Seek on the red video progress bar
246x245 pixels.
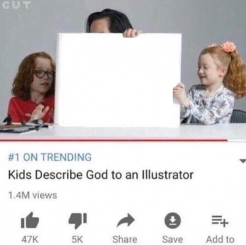coord(113,140)
